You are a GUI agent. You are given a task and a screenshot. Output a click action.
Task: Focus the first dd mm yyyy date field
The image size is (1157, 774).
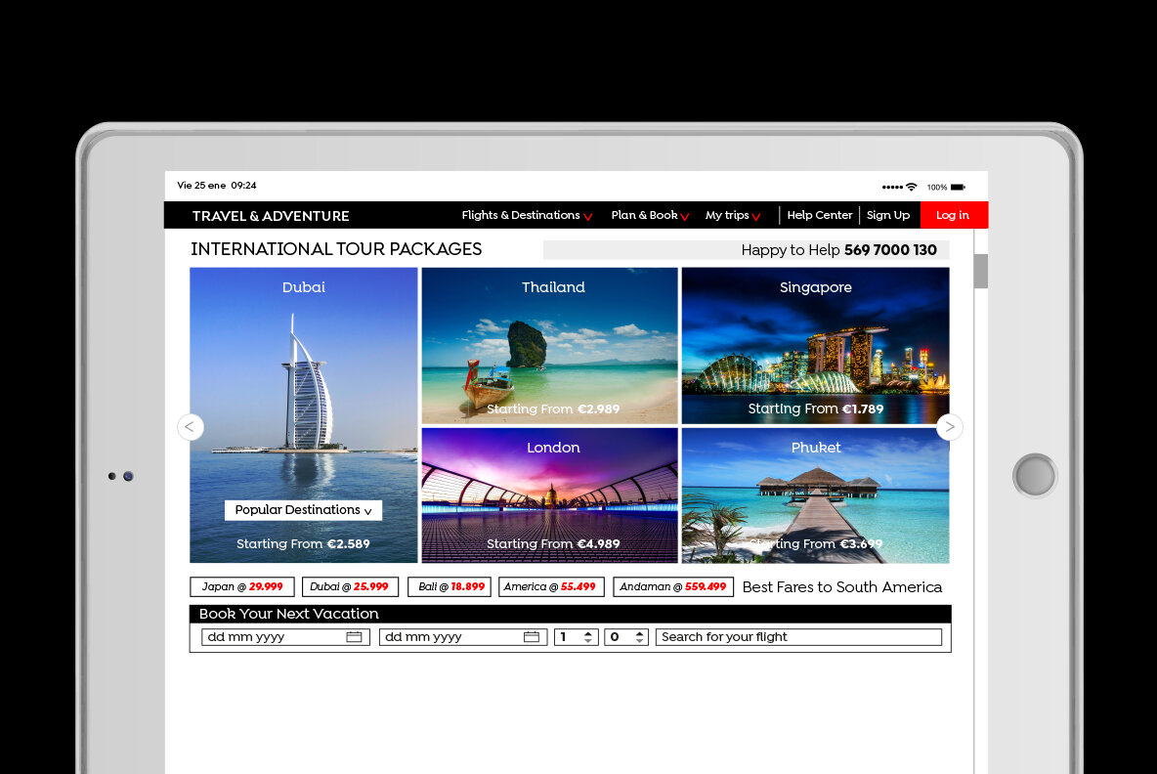point(285,637)
